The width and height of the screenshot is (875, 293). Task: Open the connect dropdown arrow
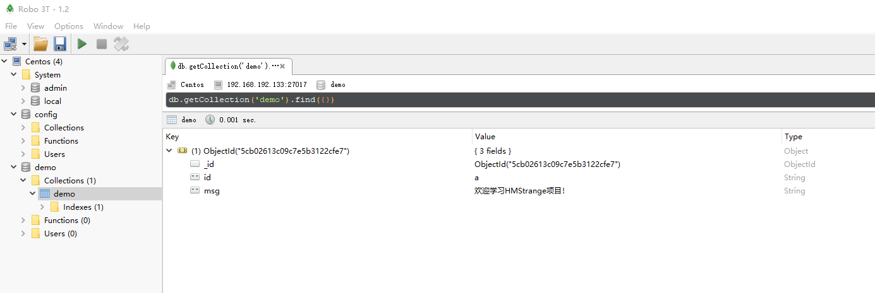pos(24,43)
